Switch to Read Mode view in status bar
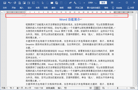The image size is (138, 90). point(91,88)
